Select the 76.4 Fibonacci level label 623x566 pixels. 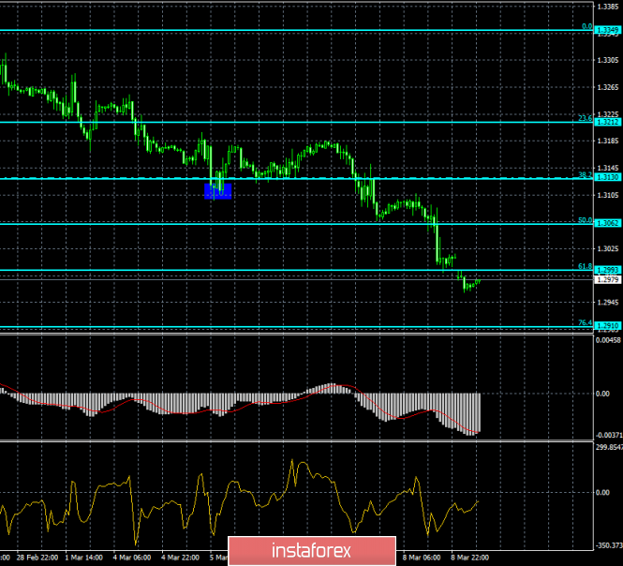point(584,321)
